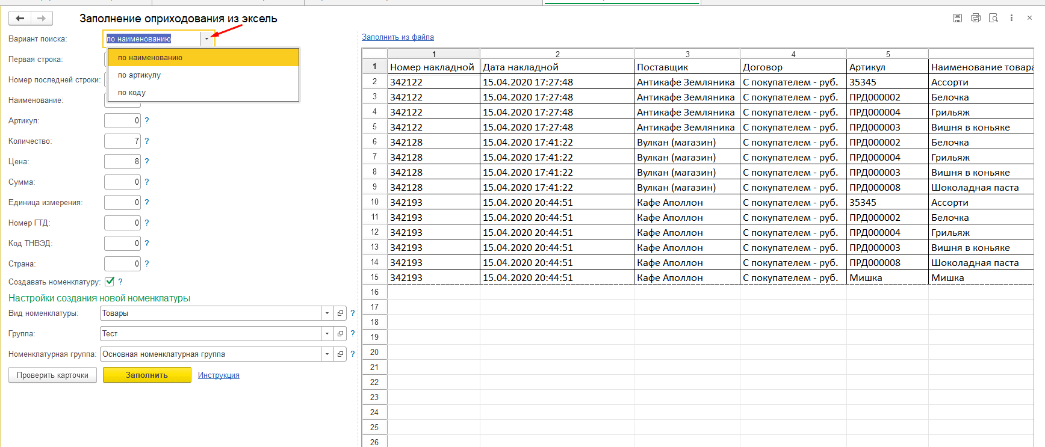
Task: Close the form with the X icon
Action: tap(1029, 18)
